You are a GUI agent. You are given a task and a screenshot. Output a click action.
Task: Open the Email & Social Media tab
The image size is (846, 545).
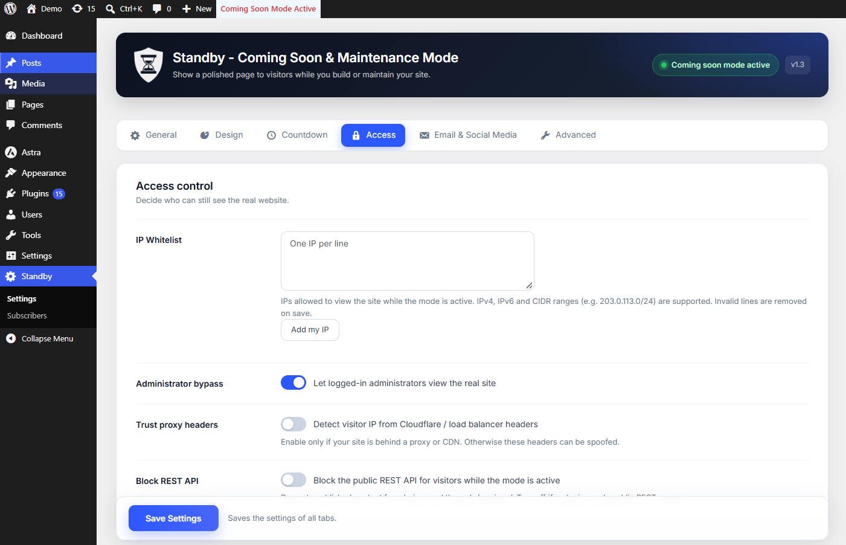(x=468, y=135)
